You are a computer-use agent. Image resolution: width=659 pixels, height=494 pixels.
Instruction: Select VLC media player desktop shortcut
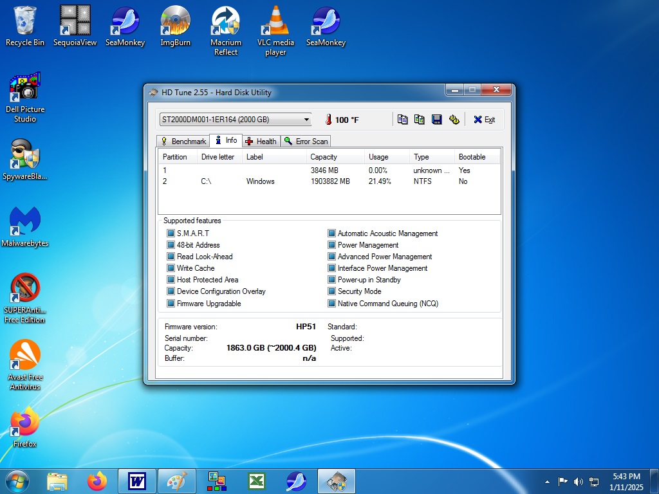(x=275, y=31)
